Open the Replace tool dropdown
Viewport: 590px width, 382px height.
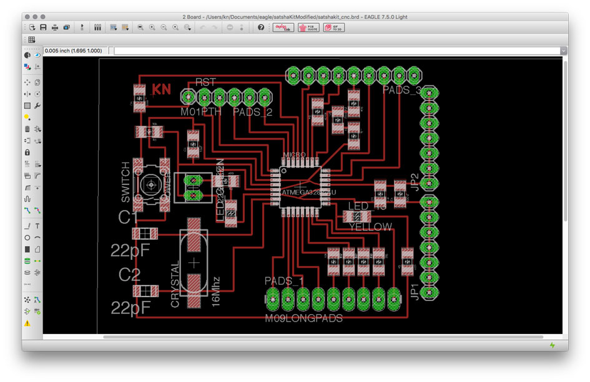[x=37, y=141]
